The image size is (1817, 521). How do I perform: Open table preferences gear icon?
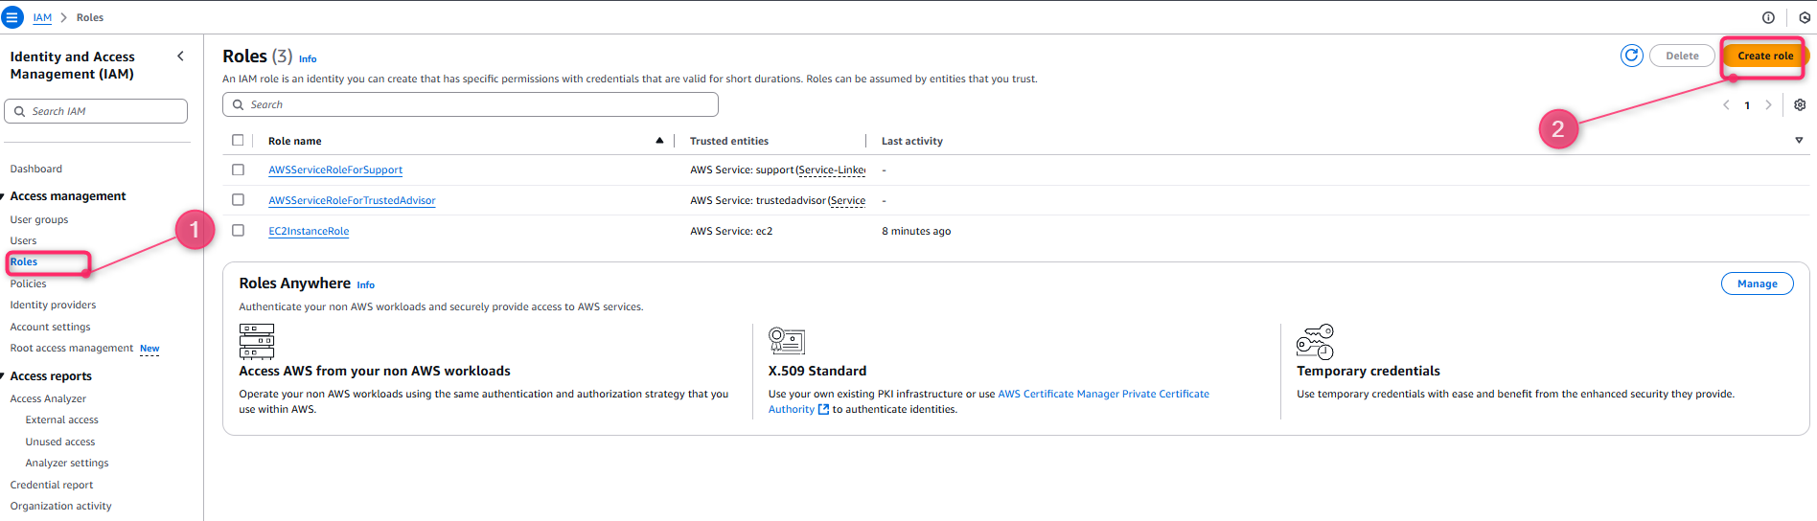click(x=1800, y=105)
